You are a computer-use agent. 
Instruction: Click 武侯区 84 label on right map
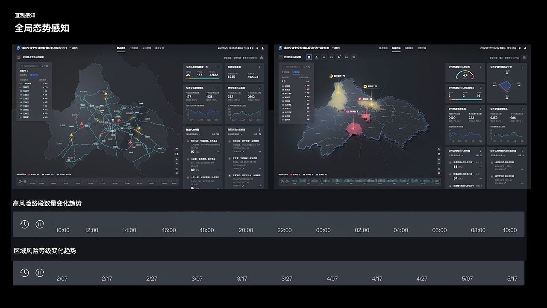[365, 99]
